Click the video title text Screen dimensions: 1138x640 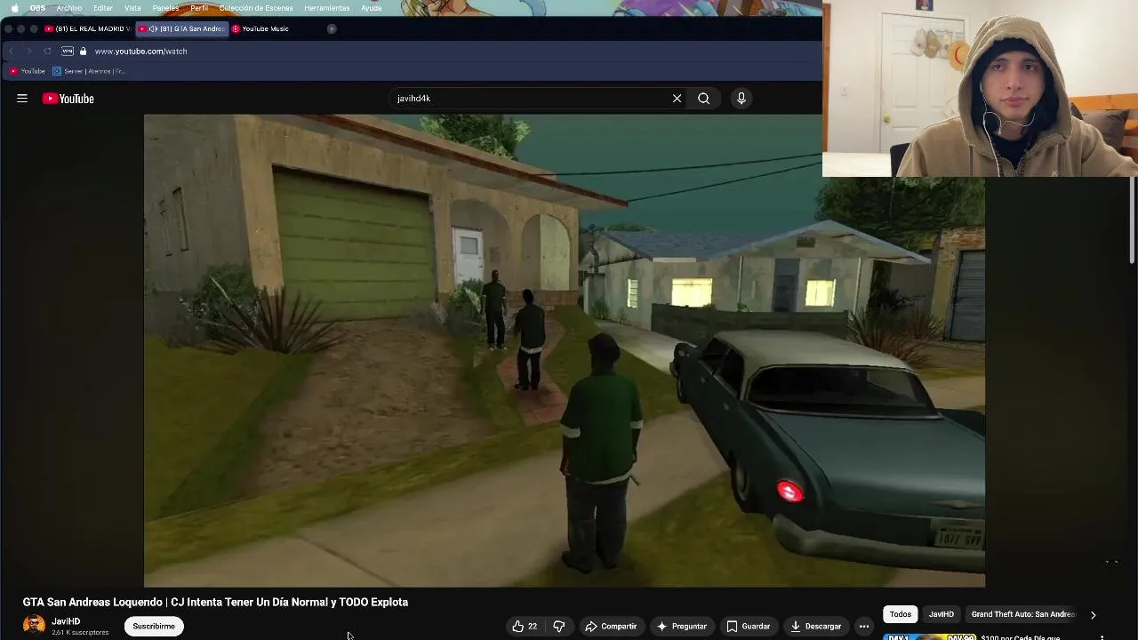click(x=215, y=602)
